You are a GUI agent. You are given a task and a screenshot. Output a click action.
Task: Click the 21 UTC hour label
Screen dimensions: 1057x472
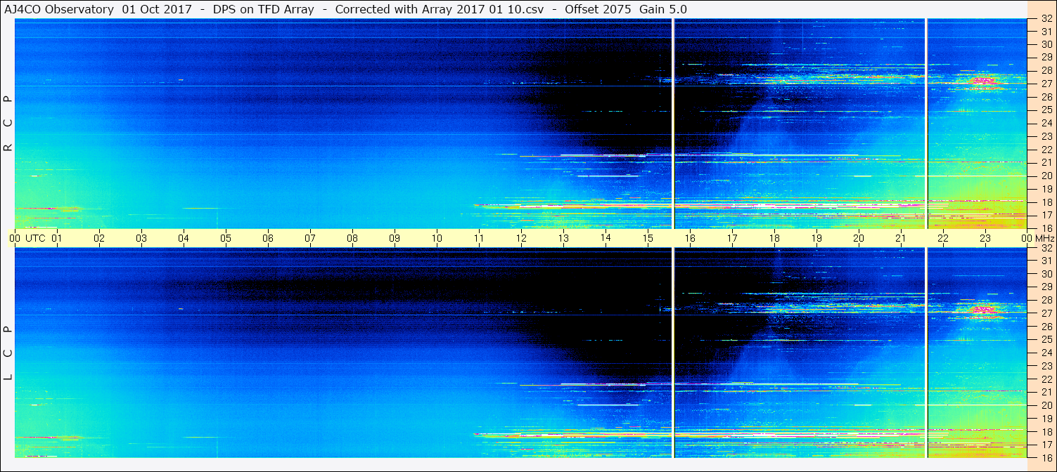pyautogui.click(x=901, y=238)
